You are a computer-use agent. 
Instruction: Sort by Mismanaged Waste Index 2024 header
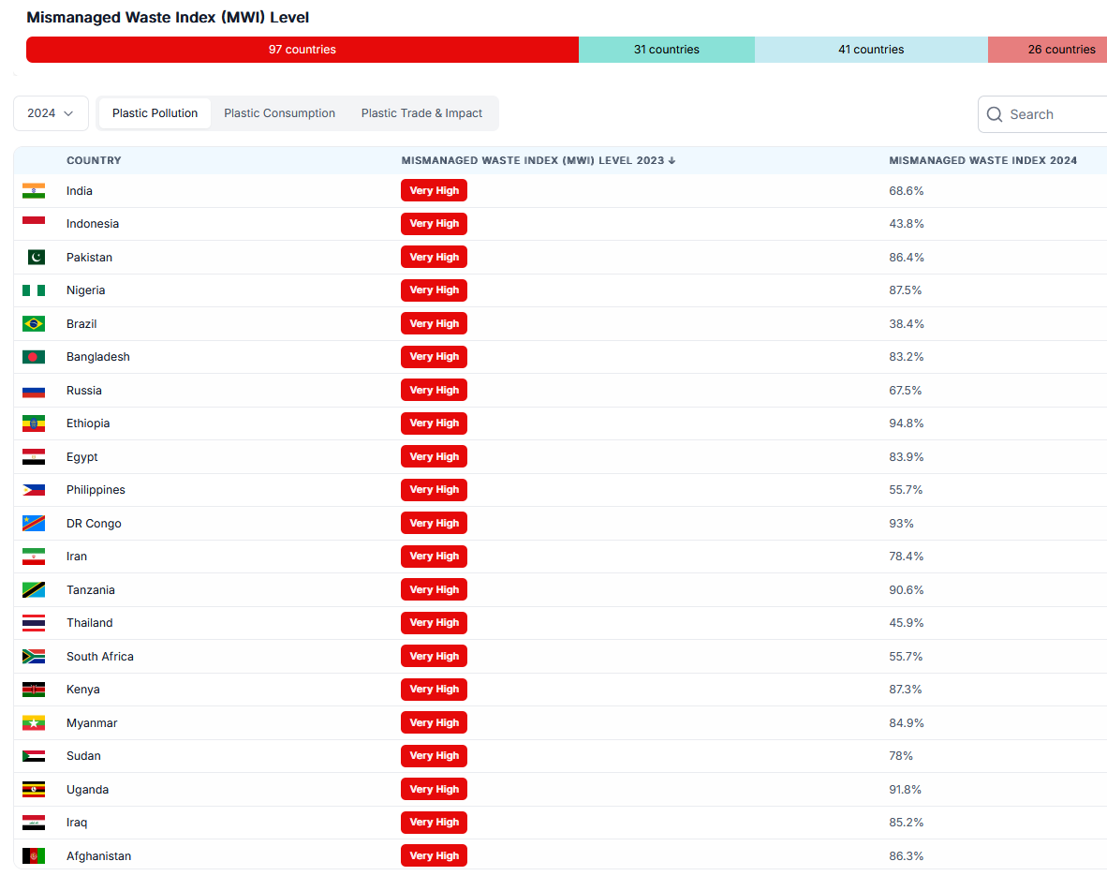point(982,160)
